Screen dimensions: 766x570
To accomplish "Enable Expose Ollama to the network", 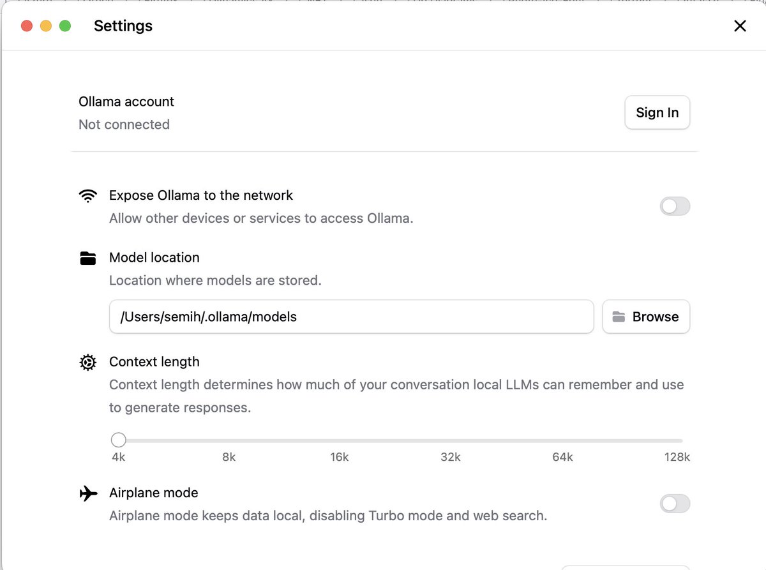I will point(675,206).
